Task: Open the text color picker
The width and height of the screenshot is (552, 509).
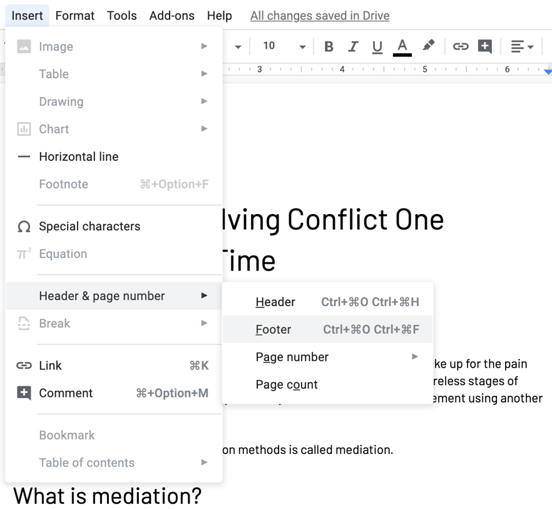Action: point(402,46)
